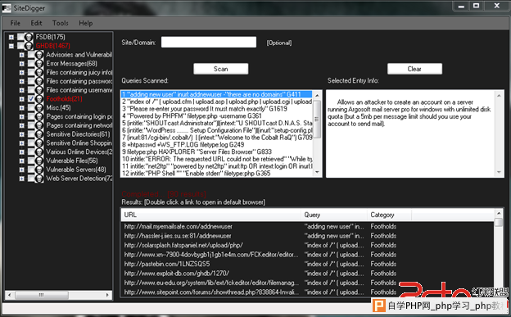Click the skull icon beside Files containing juicy info

coord(39,72)
